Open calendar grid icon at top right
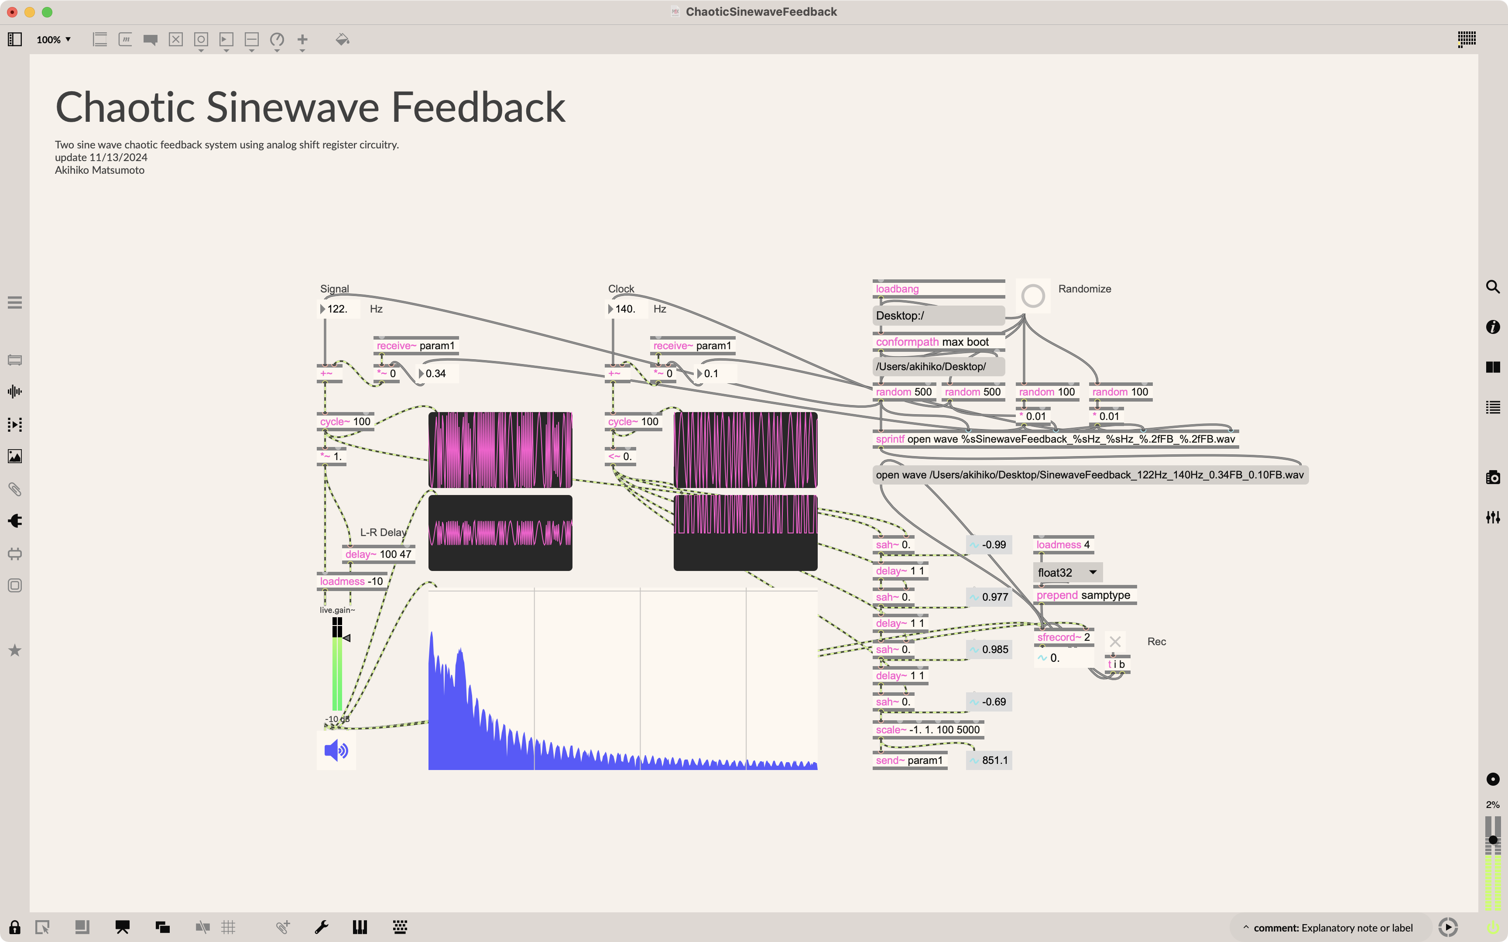 tap(1466, 39)
